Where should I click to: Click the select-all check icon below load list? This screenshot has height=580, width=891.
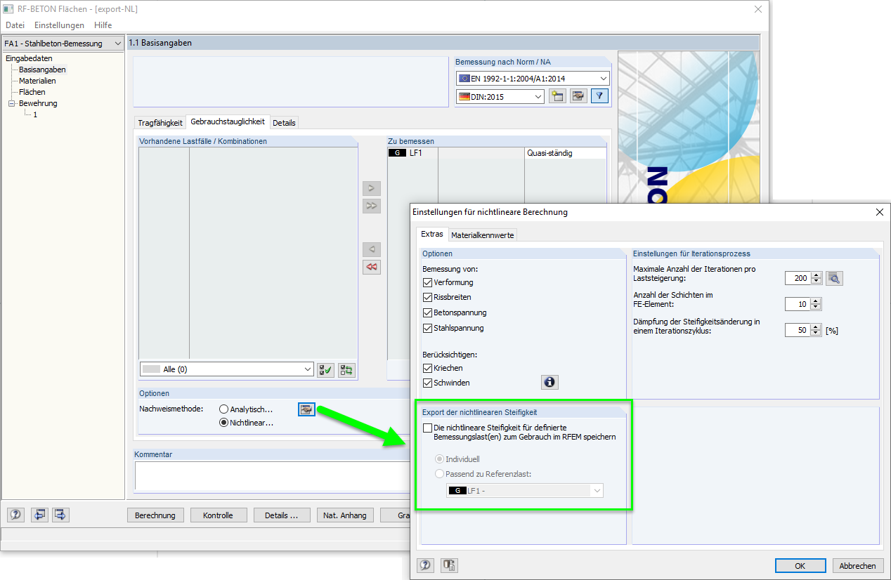[325, 369]
